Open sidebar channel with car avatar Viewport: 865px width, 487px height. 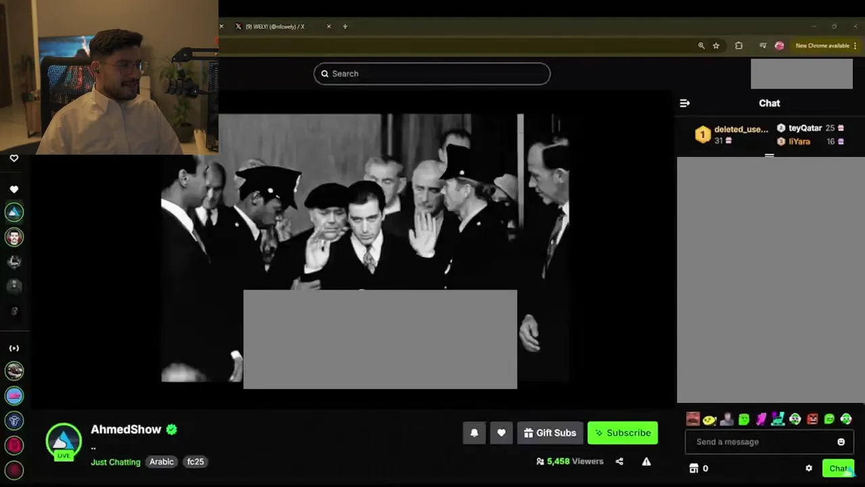pyautogui.click(x=14, y=371)
